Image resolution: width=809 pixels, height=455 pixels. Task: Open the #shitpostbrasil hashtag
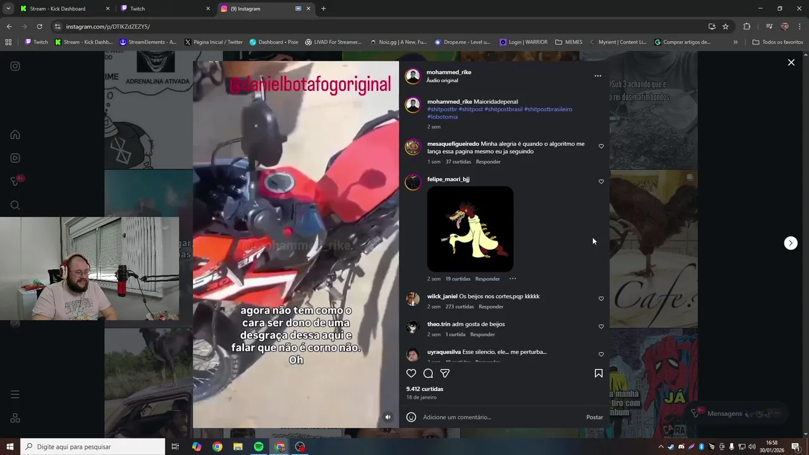(x=503, y=109)
